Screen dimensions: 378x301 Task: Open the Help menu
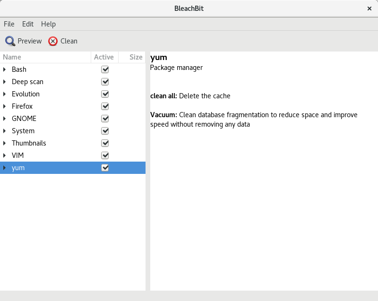(48, 24)
